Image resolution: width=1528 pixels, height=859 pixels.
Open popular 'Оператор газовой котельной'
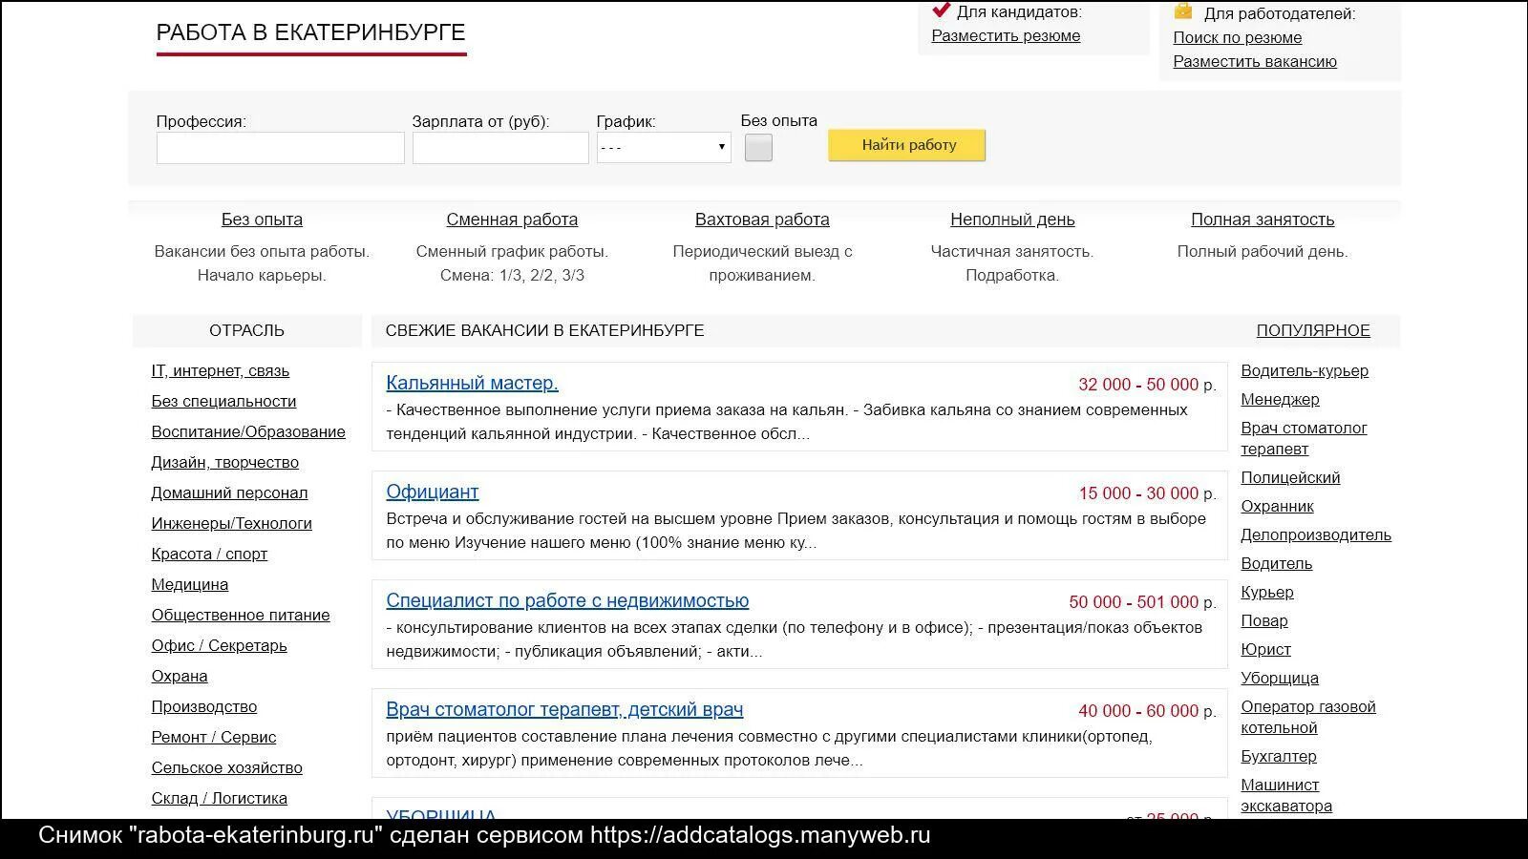tap(1308, 718)
